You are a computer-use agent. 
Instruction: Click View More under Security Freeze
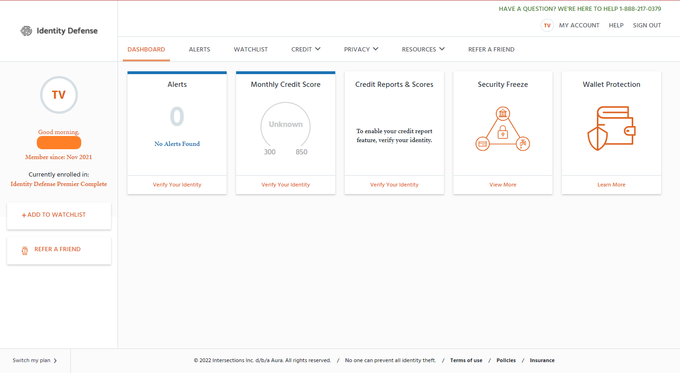502,185
